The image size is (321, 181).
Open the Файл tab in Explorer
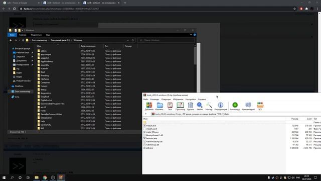(x=12, y=35)
